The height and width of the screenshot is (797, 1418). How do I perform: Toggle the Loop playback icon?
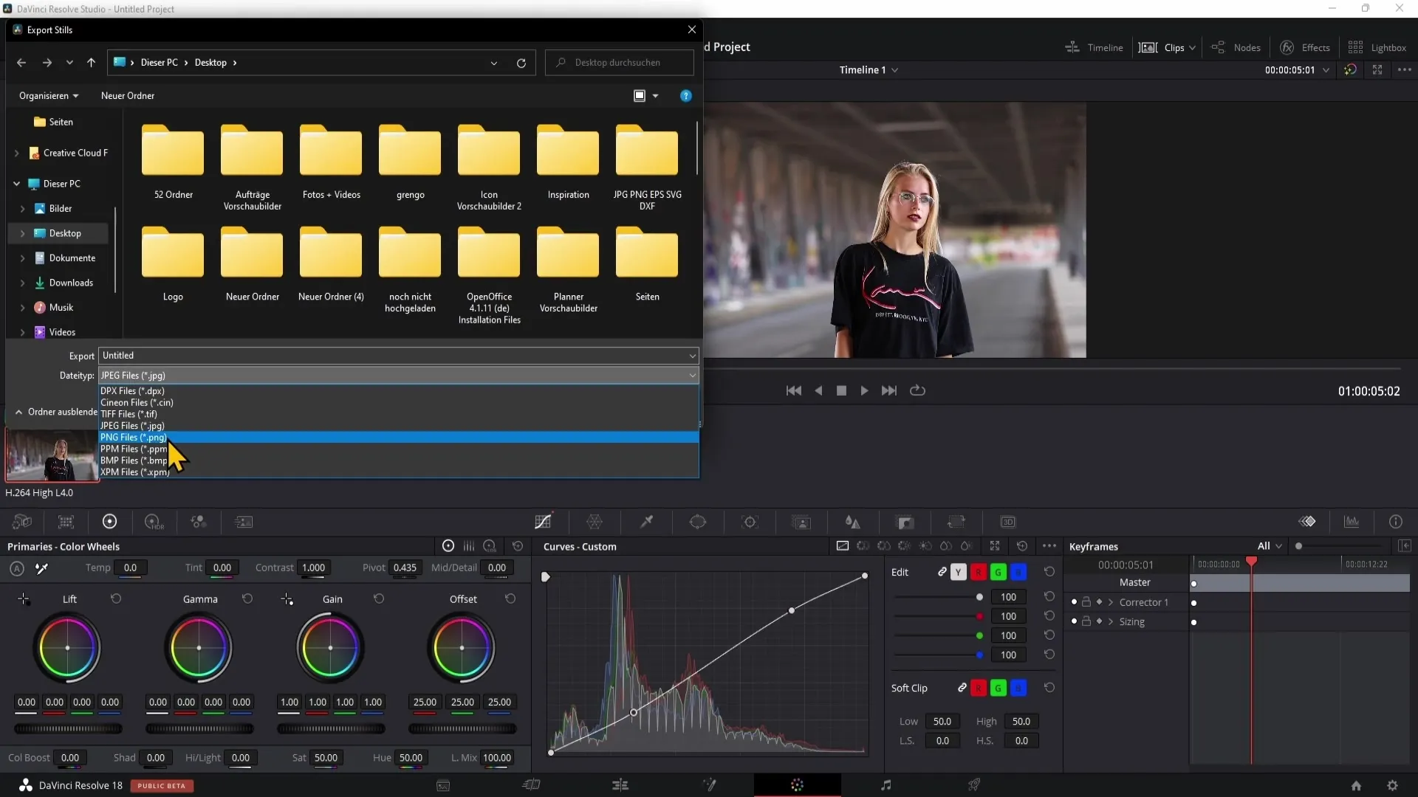919,390
